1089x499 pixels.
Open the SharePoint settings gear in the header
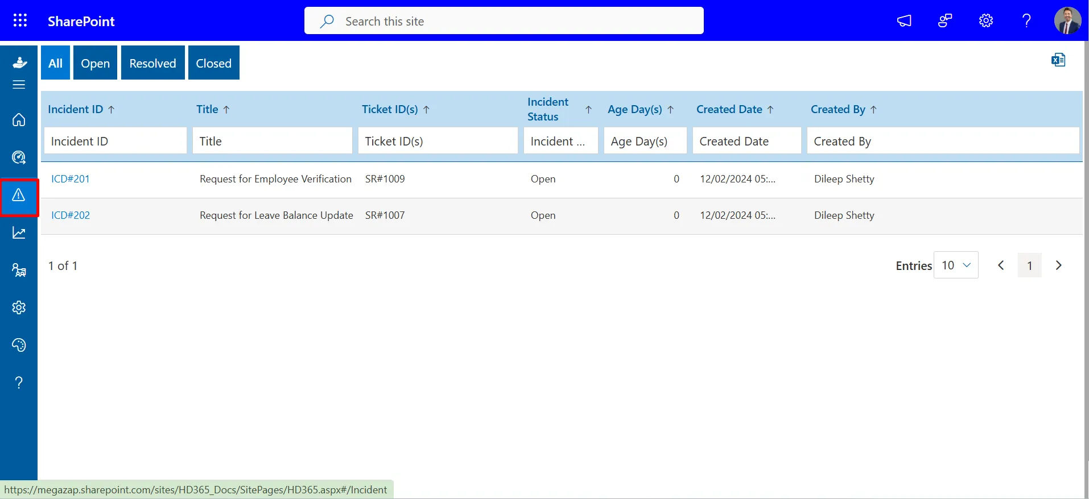tap(986, 21)
